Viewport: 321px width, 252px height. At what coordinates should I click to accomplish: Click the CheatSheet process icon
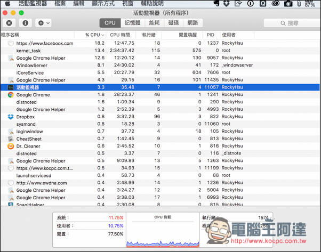[11, 139]
